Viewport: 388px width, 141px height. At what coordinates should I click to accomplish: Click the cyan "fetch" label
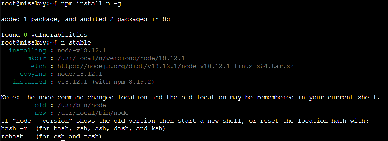[37, 66]
